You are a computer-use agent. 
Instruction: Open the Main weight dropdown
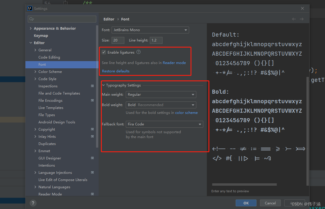coord(161,95)
